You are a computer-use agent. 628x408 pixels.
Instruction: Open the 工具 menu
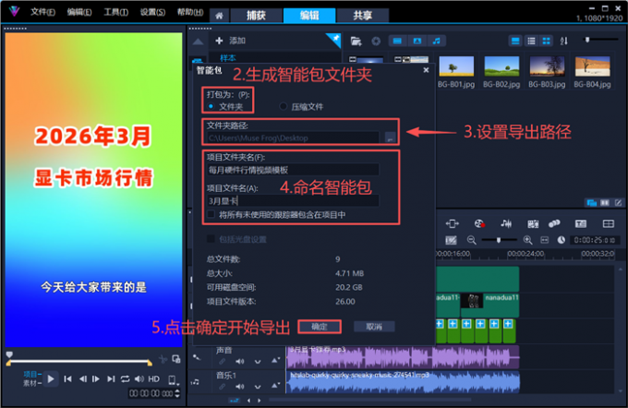[116, 12]
